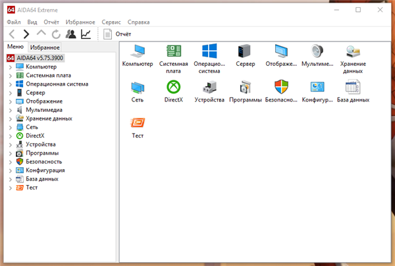Open the Сеть icon in right pane
This screenshot has height=266, width=395.
(x=138, y=87)
